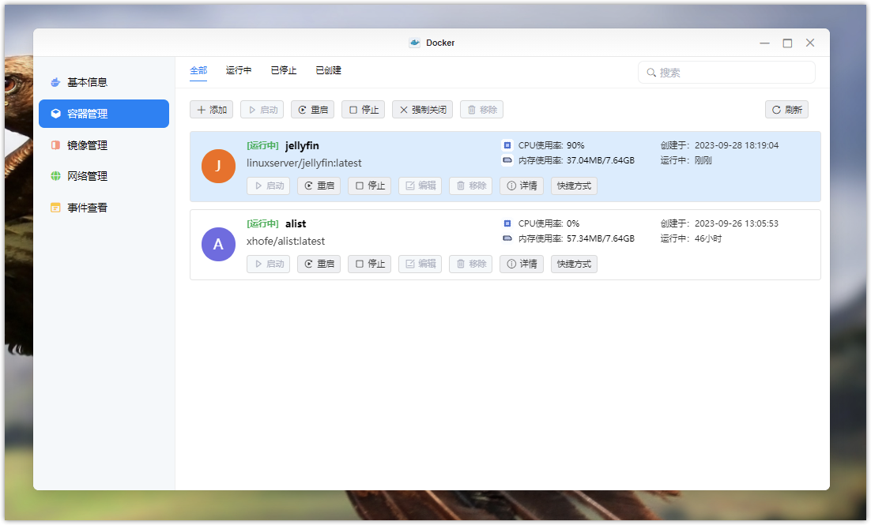Click the 强制关闭 toolbar button
871x525 pixels.
point(423,110)
